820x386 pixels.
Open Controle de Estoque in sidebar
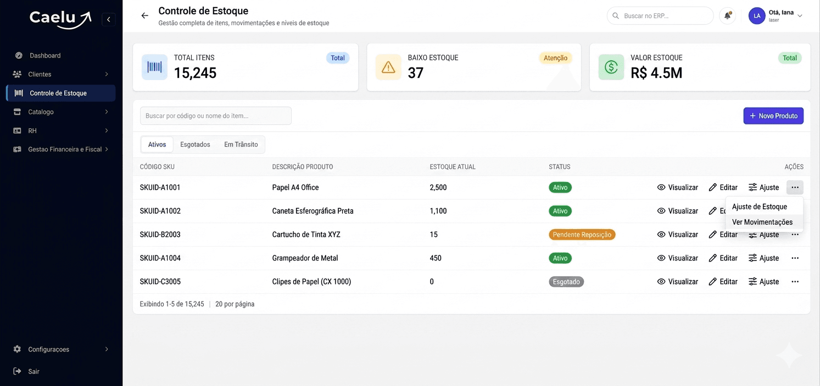coord(61,93)
